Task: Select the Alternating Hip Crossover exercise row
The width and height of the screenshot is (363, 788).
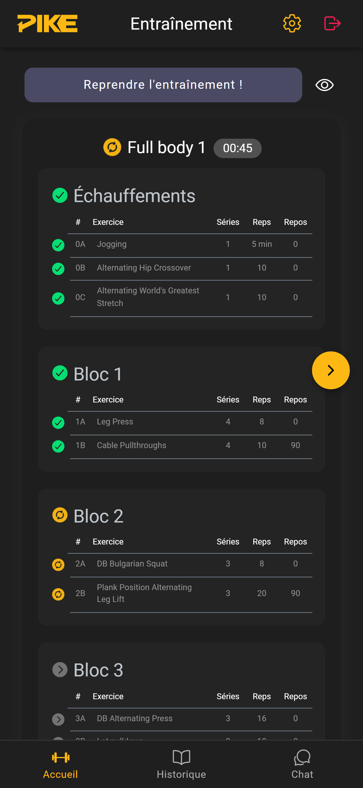Action: coord(144,268)
